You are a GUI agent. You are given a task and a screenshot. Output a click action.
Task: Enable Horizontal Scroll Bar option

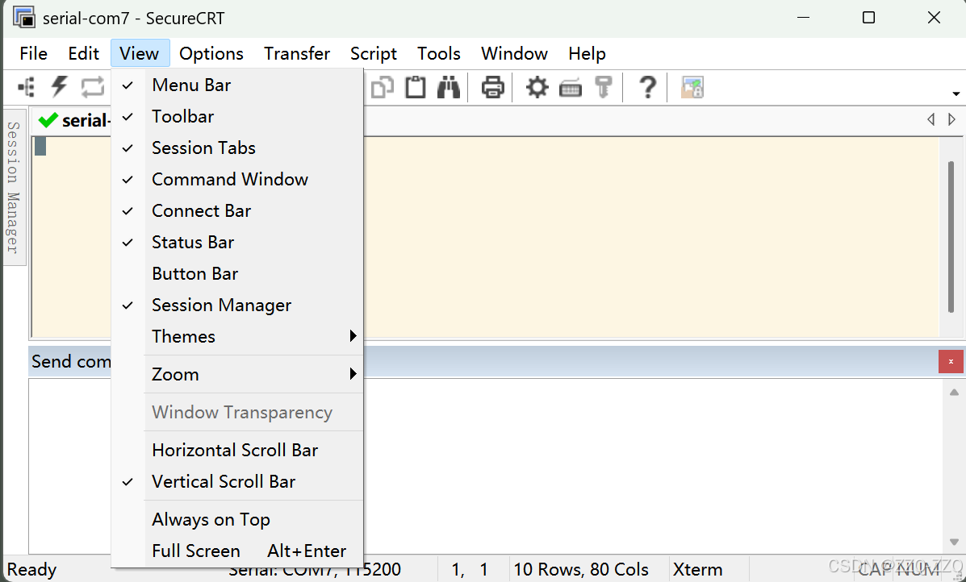(x=237, y=450)
